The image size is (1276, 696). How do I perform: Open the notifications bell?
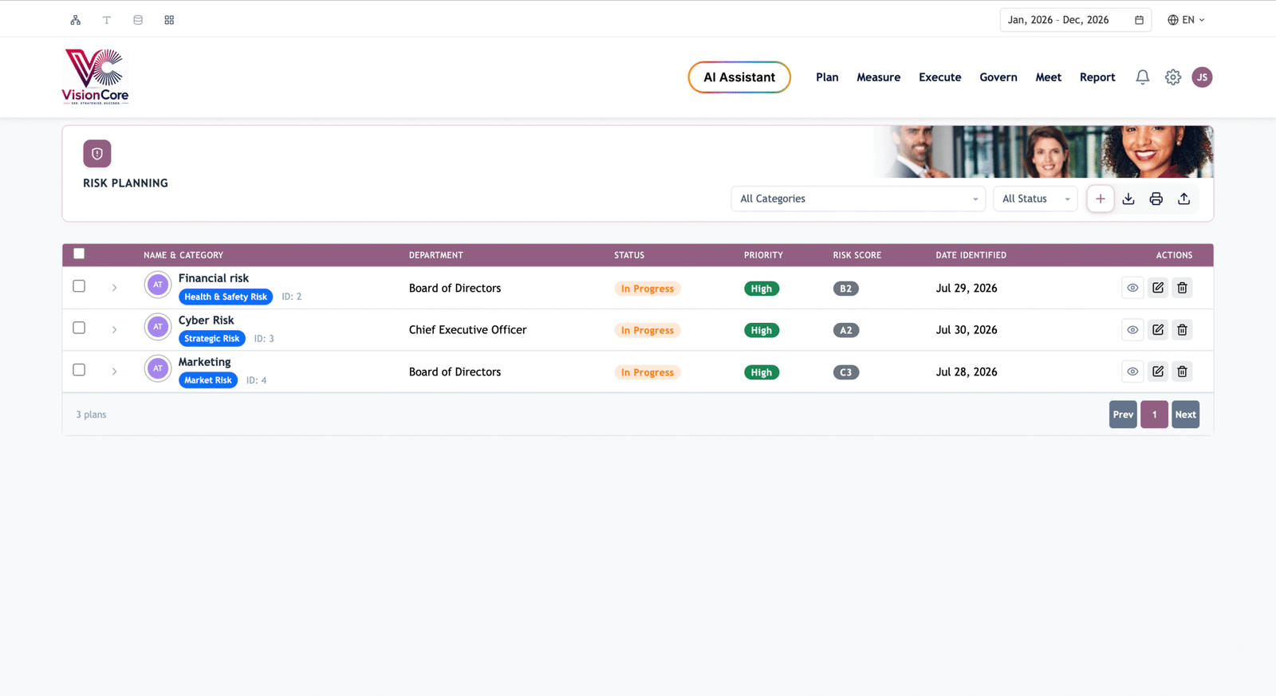[1143, 77]
